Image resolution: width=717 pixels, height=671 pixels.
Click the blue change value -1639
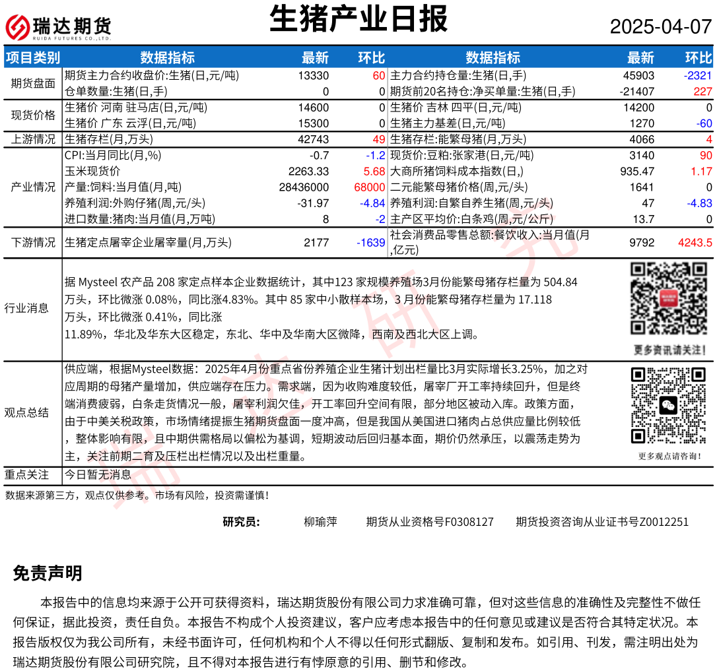pyautogui.click(x=371, y=243)
